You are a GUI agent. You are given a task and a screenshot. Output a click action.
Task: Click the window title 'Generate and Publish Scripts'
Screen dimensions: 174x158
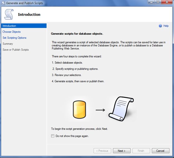point(25,3)
